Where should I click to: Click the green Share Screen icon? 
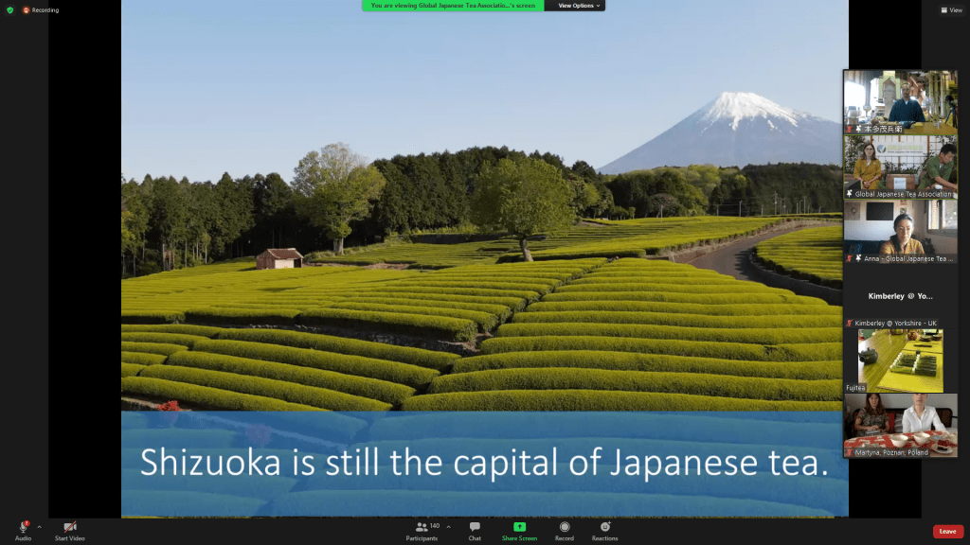coord(519,527)
